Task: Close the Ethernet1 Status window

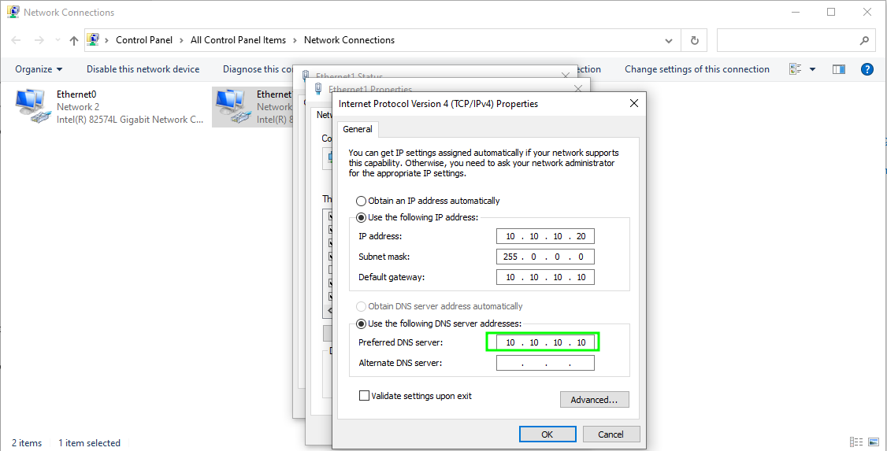Action: coord(565,76)
